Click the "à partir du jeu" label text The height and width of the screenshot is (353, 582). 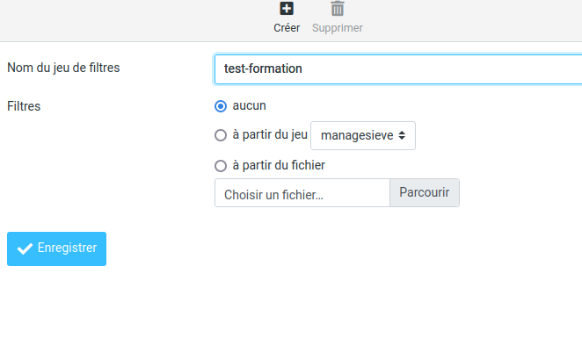click(270, 135)
